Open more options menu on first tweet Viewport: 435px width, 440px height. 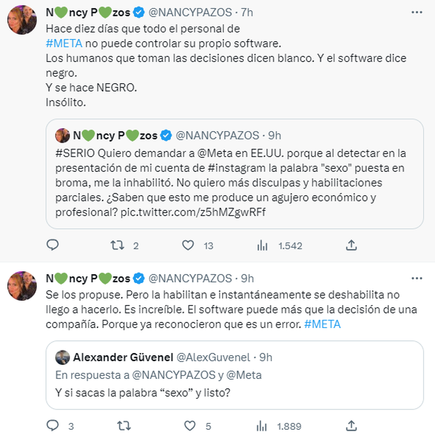pyautogui.click(x=417, y=13)
